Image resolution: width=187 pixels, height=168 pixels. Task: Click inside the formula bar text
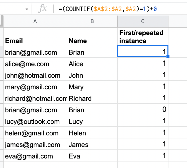108,9
